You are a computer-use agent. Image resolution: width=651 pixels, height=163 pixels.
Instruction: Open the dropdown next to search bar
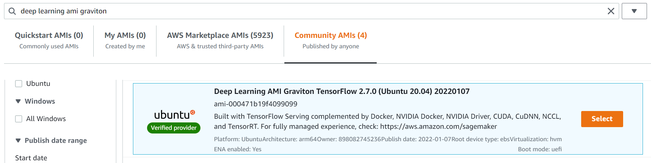[634, 11]
